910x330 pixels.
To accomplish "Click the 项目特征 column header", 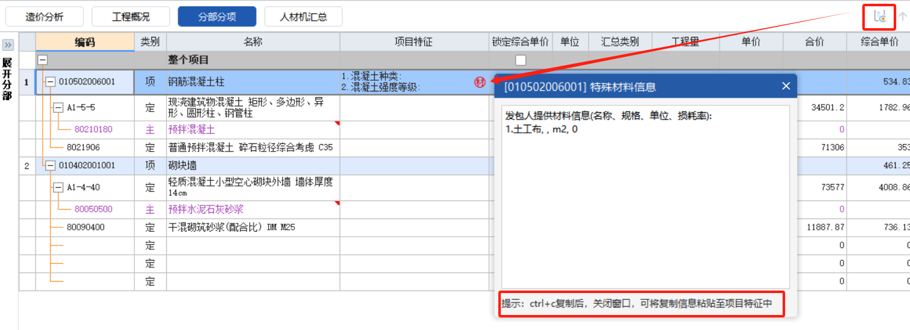I will tap(414, 42).
